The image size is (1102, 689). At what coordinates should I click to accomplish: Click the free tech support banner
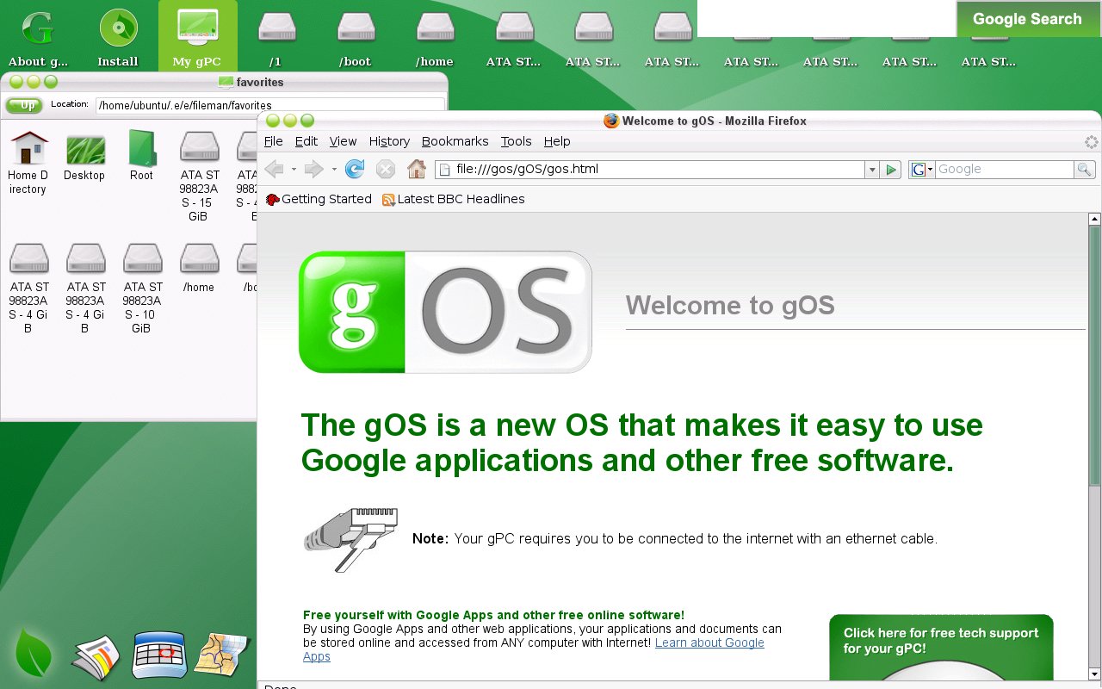941,647
